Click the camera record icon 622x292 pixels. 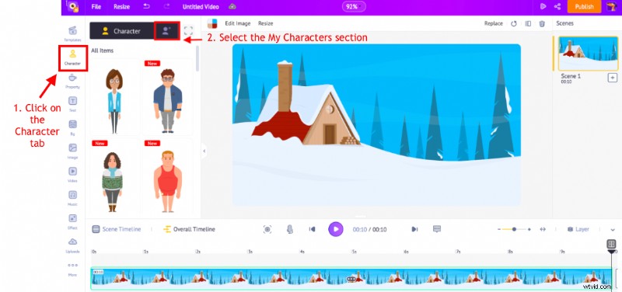coord(267,229)
